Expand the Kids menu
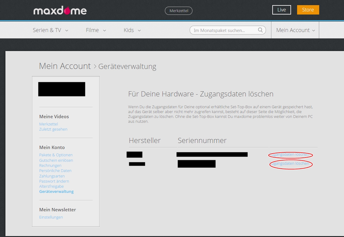The image size is (344, 237). pyautogui.click(x=132, y=30)
